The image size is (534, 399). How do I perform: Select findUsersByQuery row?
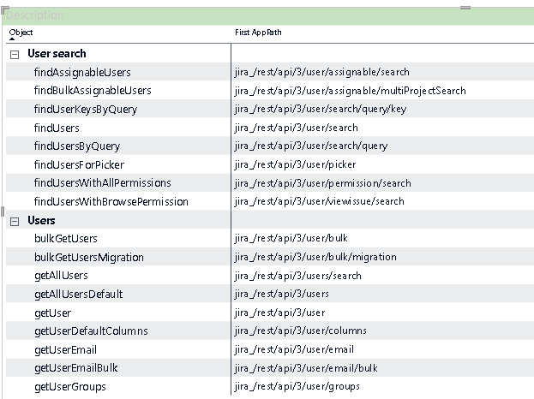(270, 146)
